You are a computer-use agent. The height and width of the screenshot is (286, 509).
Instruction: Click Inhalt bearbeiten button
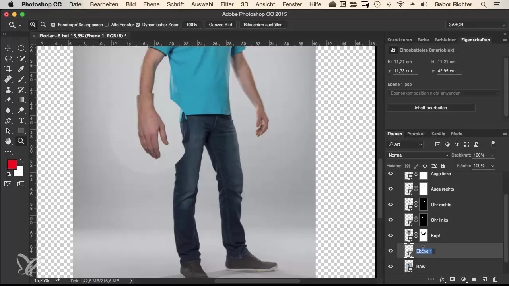click(x=431, y=108)
